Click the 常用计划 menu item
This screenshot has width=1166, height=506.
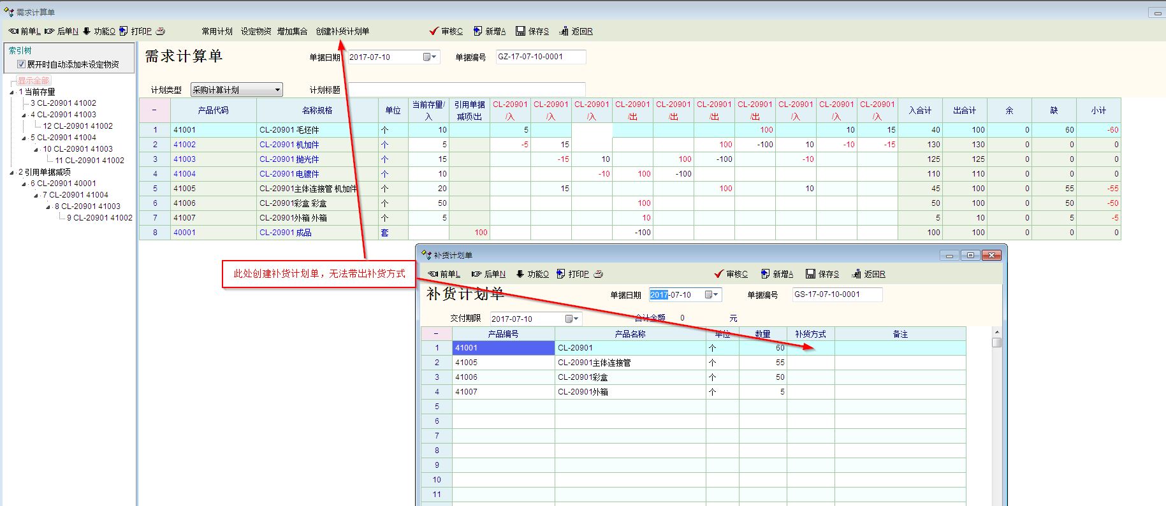click(x=217, y=31)
